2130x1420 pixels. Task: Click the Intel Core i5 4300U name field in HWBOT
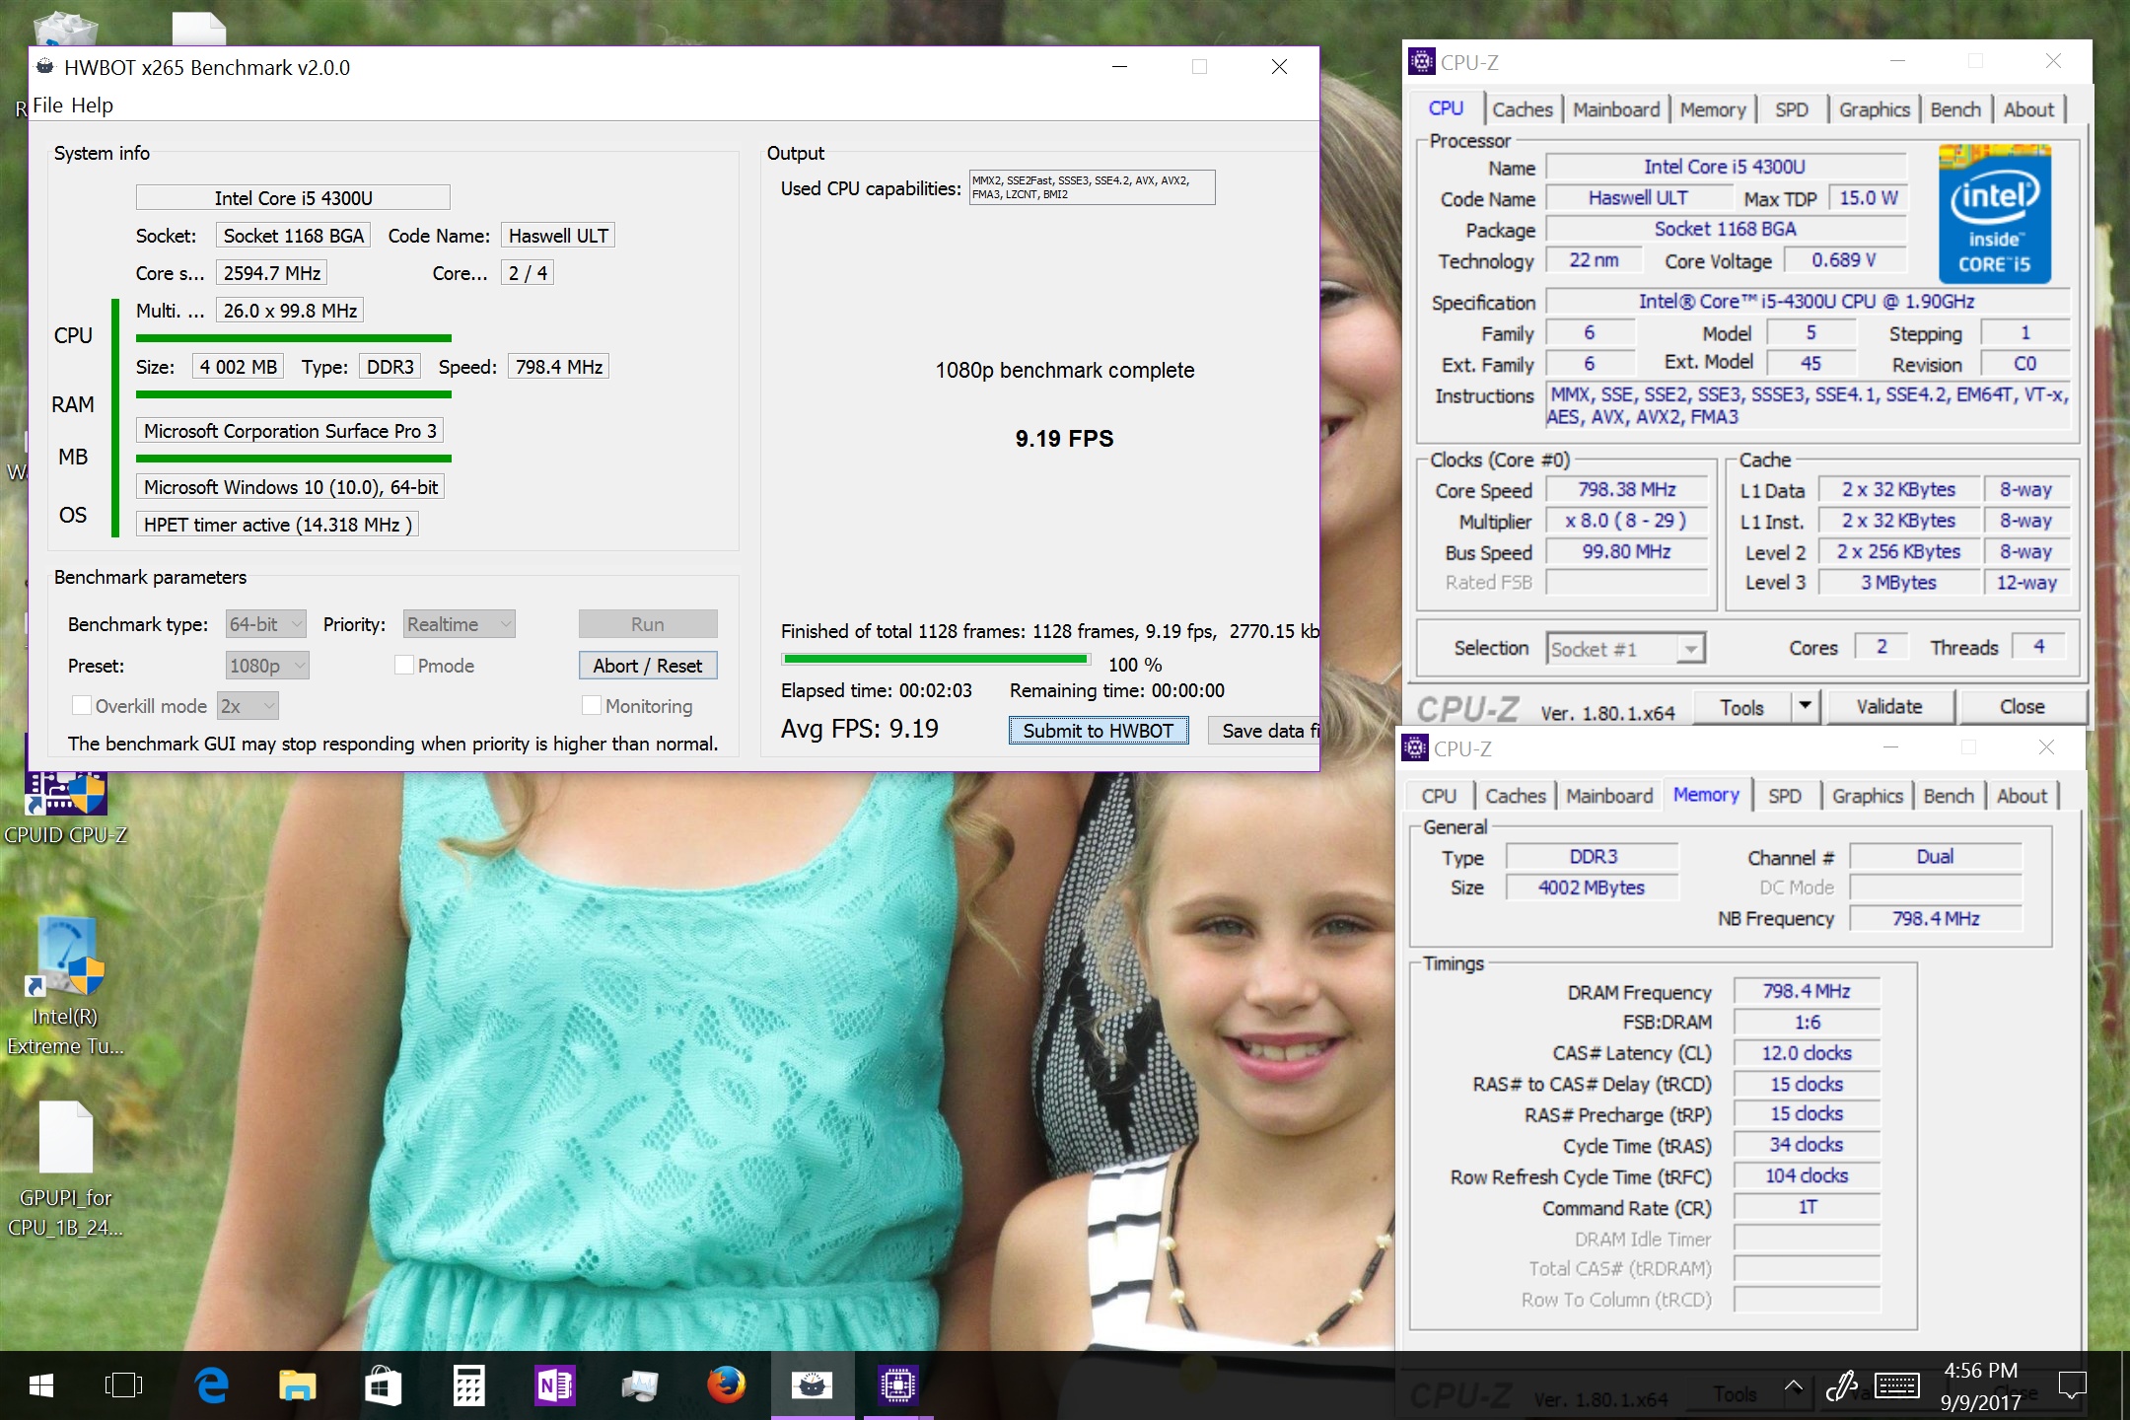293,198
